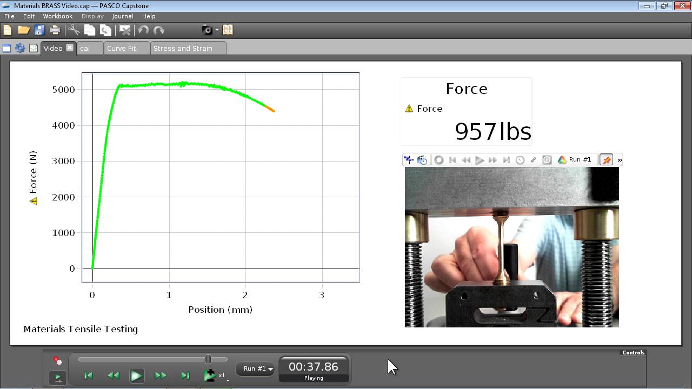Expand more video toolbar options chevron

click(620, 160)
